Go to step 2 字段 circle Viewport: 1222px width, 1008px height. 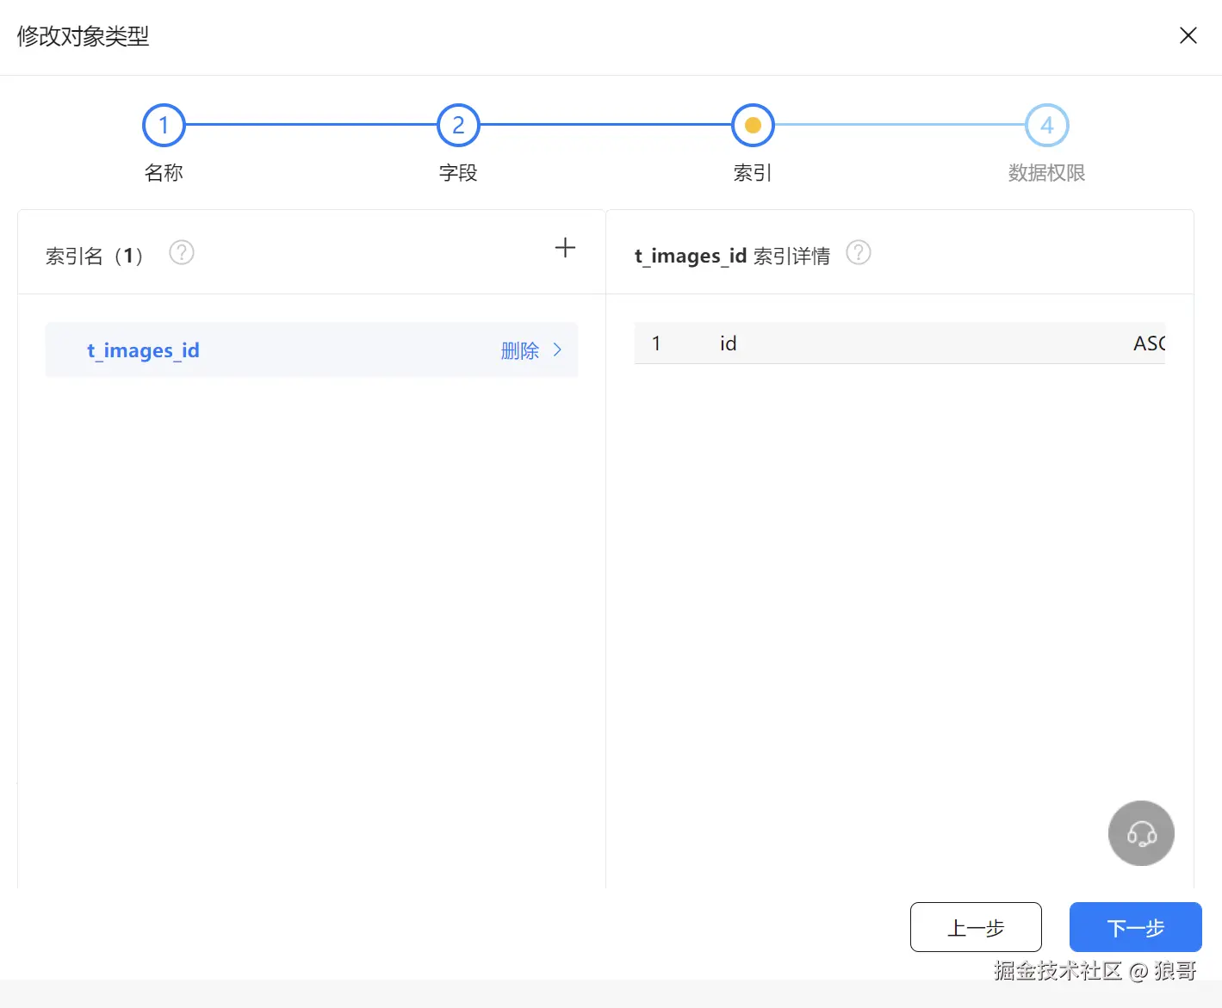458,126
